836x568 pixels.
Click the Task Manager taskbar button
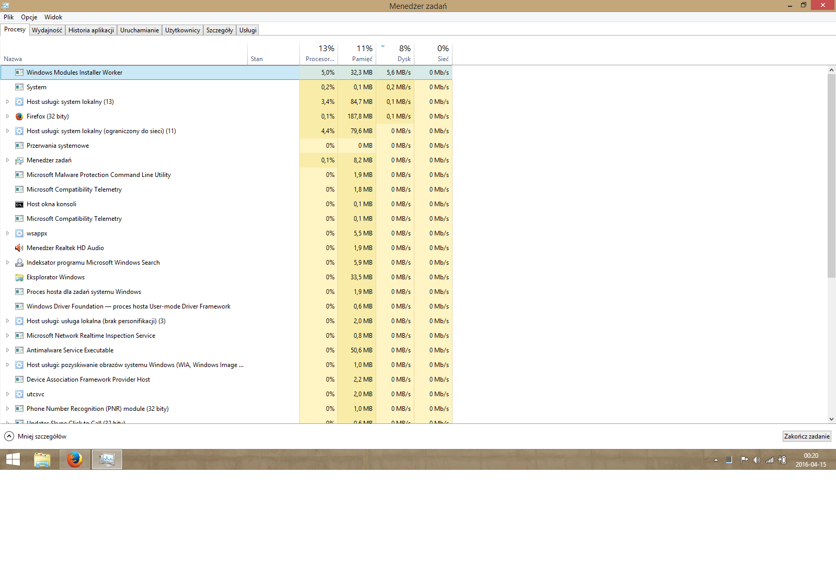coord(107,459)
